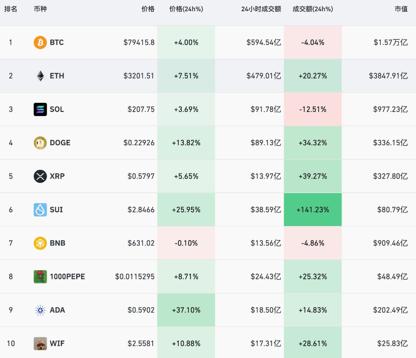Sort by 市值 column header
This screenshot has height=358, width=416.
point(401,9)
